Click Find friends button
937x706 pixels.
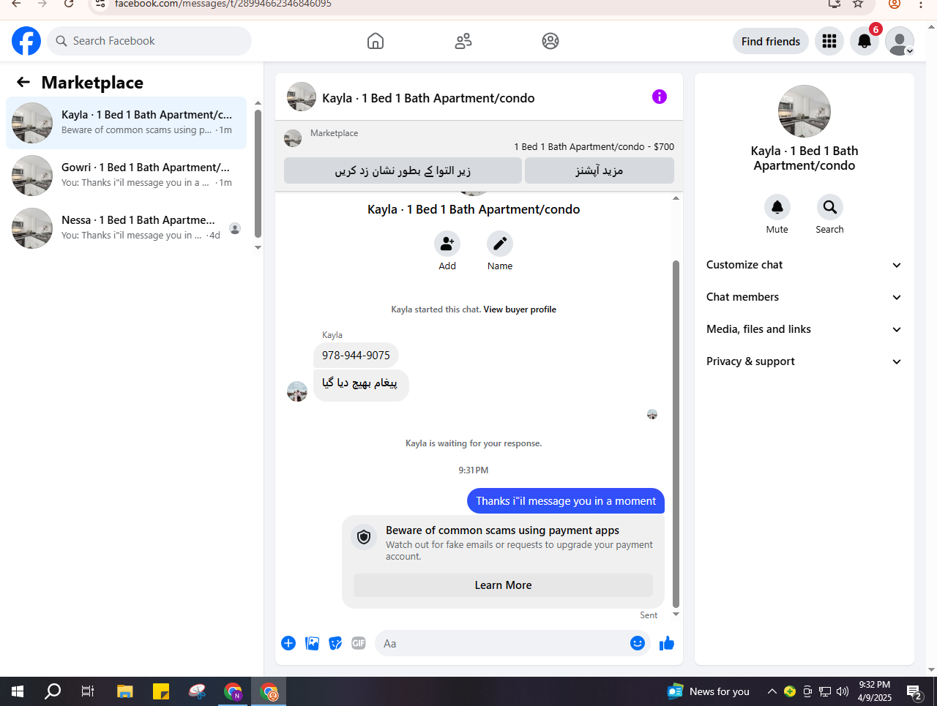[771, 41]
